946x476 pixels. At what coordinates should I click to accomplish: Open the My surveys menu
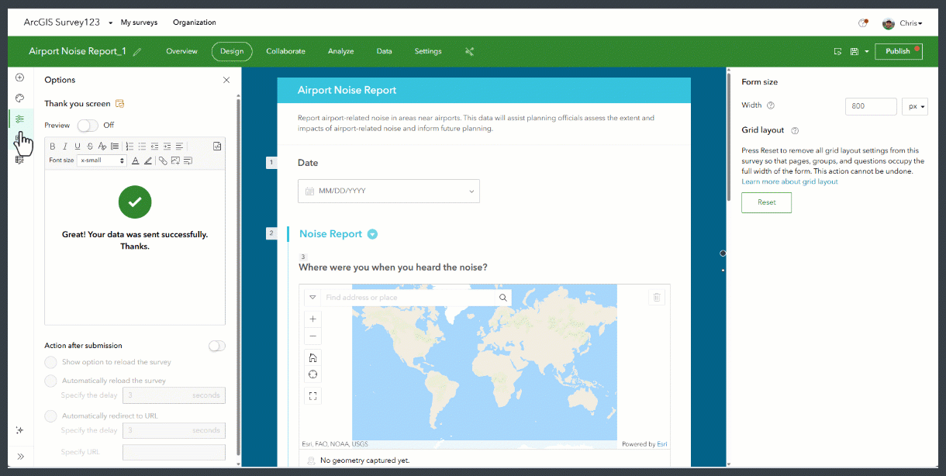click(139, 22)
